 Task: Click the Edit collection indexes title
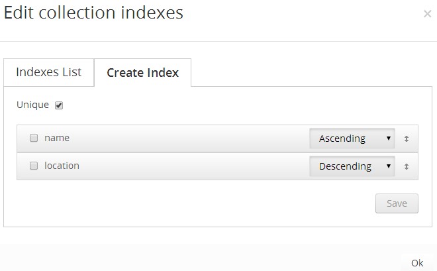[93, 13]
